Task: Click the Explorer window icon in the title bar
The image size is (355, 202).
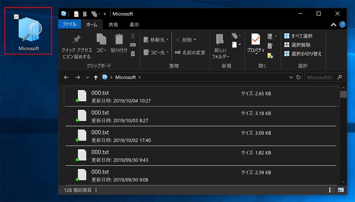Action: click(x=64, y=14)
